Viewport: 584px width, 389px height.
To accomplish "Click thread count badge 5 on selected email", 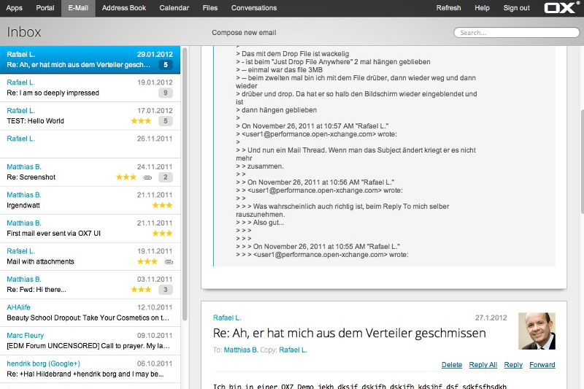I will [166, 65].
